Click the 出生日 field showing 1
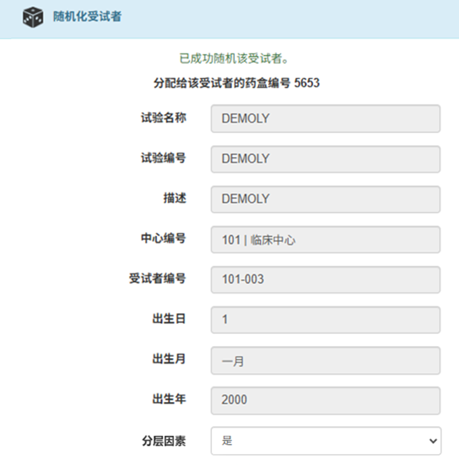Image resolution: width=459 pixels, height=466 pixels. tap(325, 320)
